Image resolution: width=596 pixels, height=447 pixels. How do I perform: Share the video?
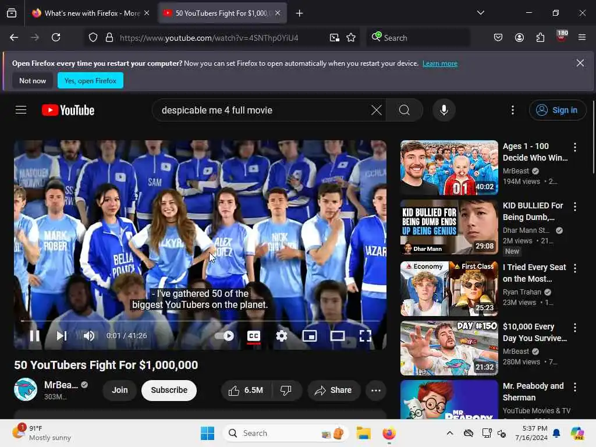334,391
